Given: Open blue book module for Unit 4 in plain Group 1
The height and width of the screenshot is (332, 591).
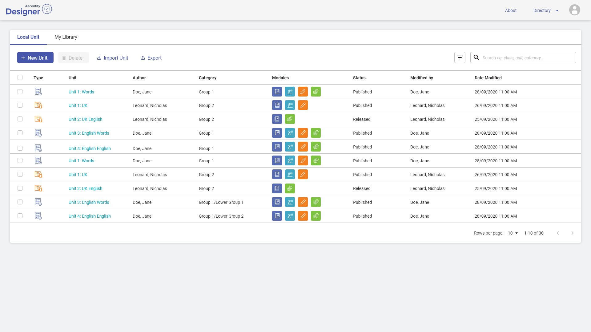Looking at the screenshot, I should tap(277, 147).
